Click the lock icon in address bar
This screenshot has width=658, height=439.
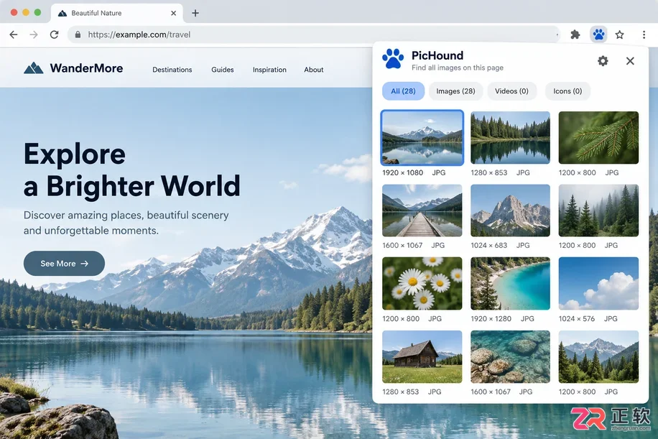(x=78, y=34)
